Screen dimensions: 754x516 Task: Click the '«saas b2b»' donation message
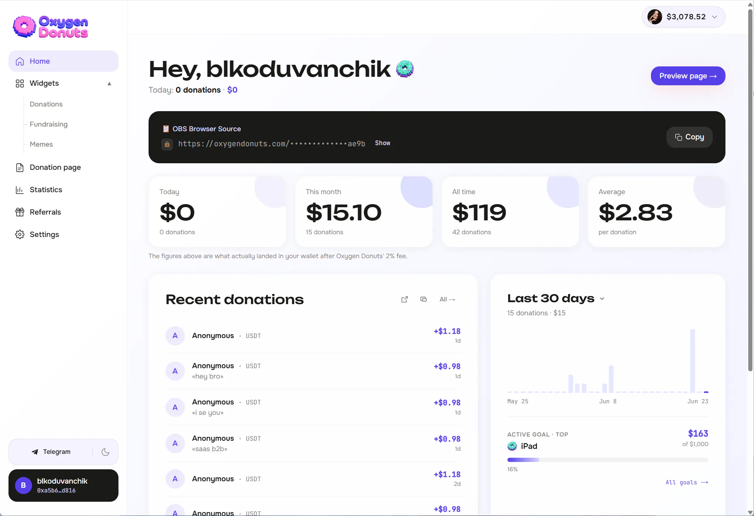210,449
